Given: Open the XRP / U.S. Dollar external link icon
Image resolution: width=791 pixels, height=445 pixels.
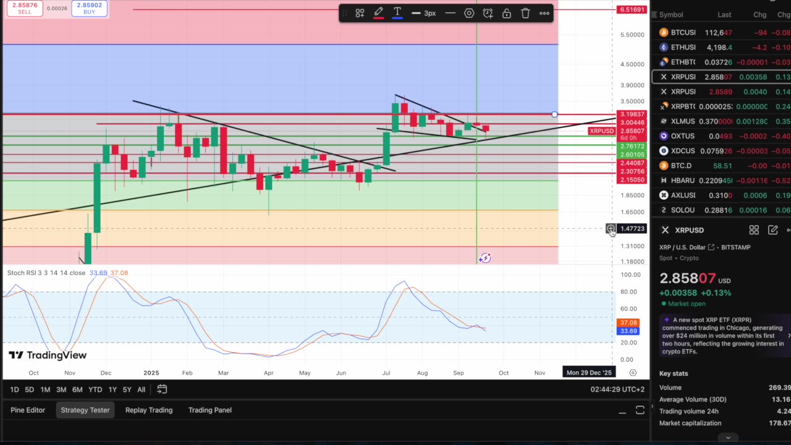Looking at the screenshot, I should point(711,247).
